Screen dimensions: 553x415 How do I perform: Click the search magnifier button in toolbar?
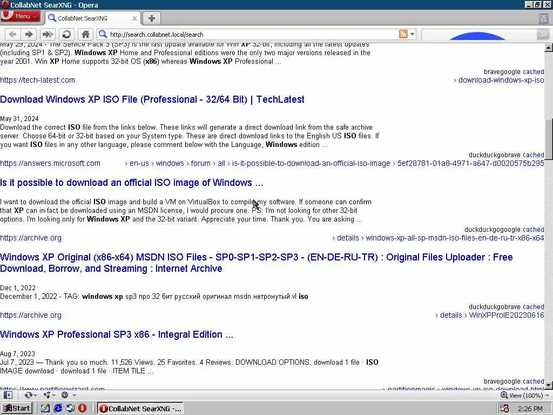point(543,34)
